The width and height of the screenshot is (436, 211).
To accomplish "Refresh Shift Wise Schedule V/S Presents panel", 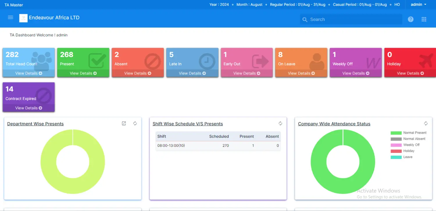I will pyautogui.click(x=280, y=124).
